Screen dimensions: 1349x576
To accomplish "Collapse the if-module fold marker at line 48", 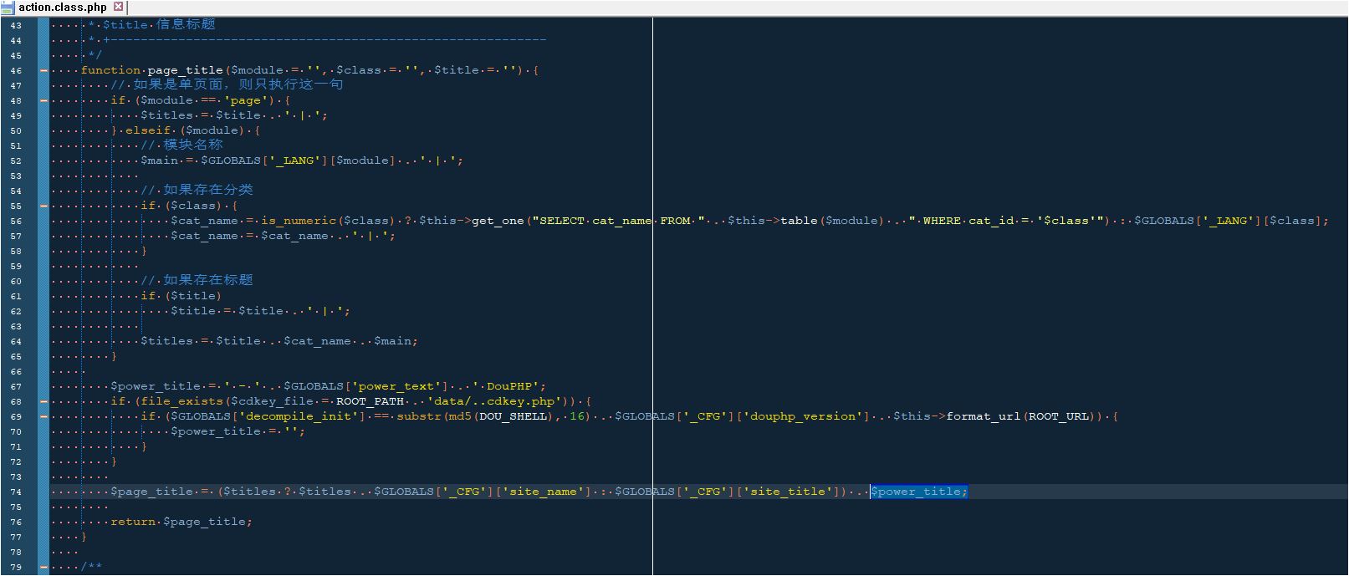I will click(x=43, y=100).
